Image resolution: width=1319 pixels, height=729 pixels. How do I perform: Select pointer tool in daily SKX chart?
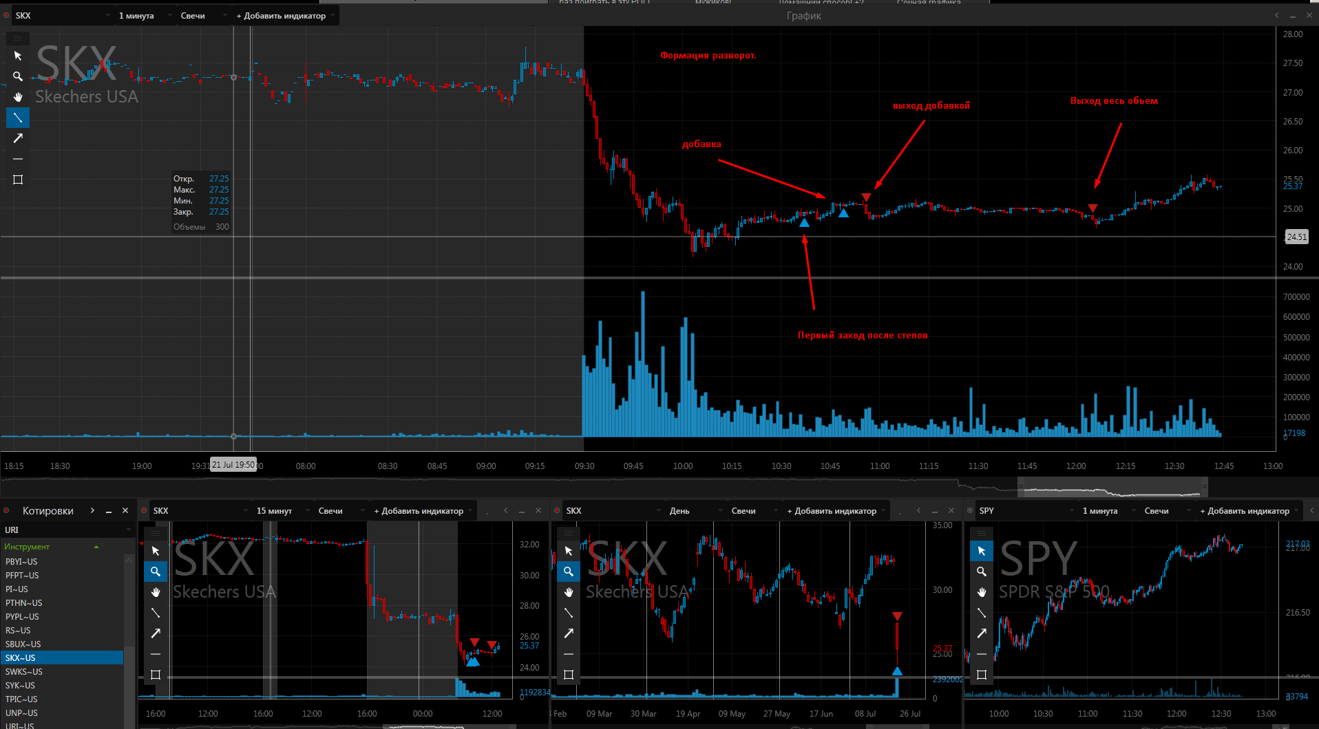(x=569, y=551)
